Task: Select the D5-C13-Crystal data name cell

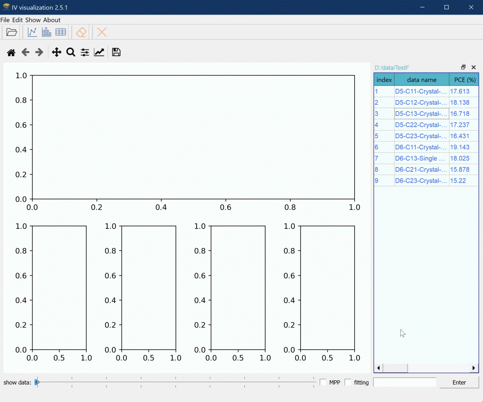Action: (422, 114)
